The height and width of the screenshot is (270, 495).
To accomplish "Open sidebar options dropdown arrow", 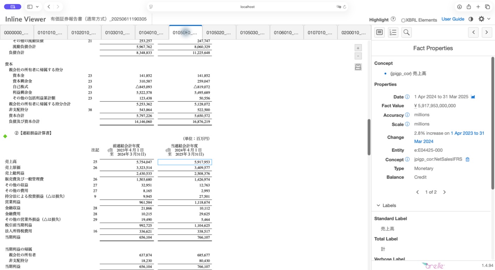I will coord(37,7).
